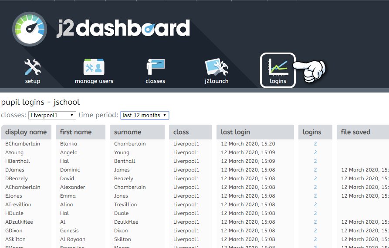389x248 pixels.
Task: Click first name Alexander
Action: 72,187
